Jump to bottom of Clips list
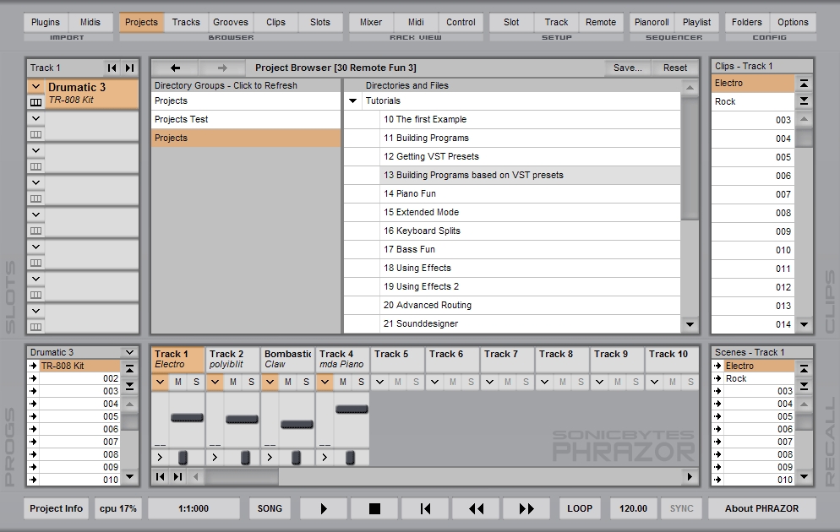Screen dimensions: 840x532 pyautogui.click(x=804, y=100)
